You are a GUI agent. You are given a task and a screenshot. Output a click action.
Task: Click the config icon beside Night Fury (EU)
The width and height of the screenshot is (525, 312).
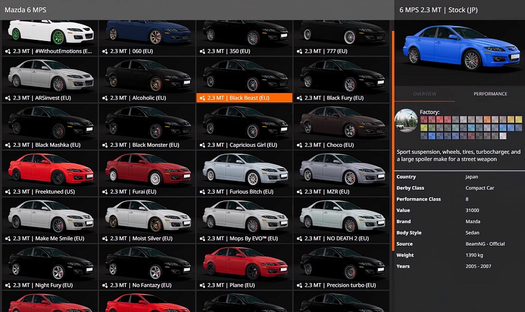pyautogui.click(x=8, y=285)
